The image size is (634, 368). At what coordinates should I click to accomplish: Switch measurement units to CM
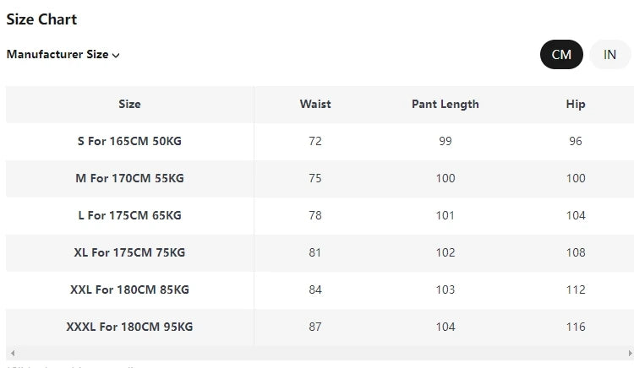561,55
